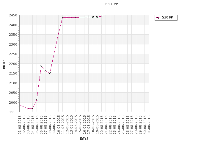This screenshot has height=149, width=223.
Task: Click the S30 PP legend label text
Action: pyautogui.click(x=167, y=18)
